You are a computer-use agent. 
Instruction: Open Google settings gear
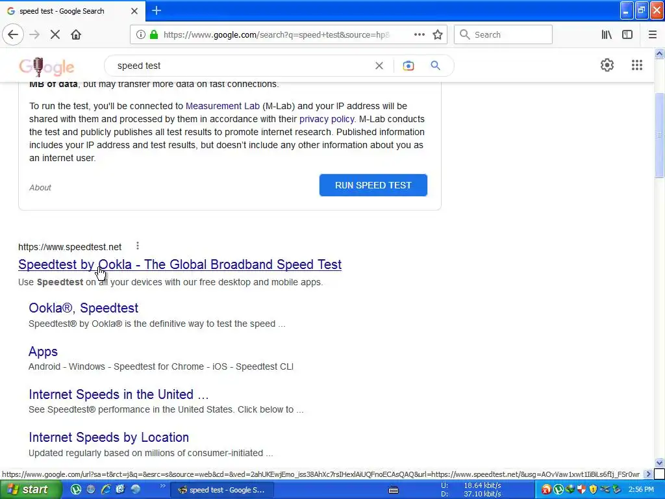coord(607,65)
